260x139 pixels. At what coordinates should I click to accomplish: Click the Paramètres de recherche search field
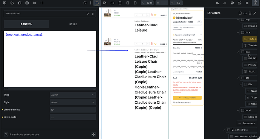(x=47, y=134)
